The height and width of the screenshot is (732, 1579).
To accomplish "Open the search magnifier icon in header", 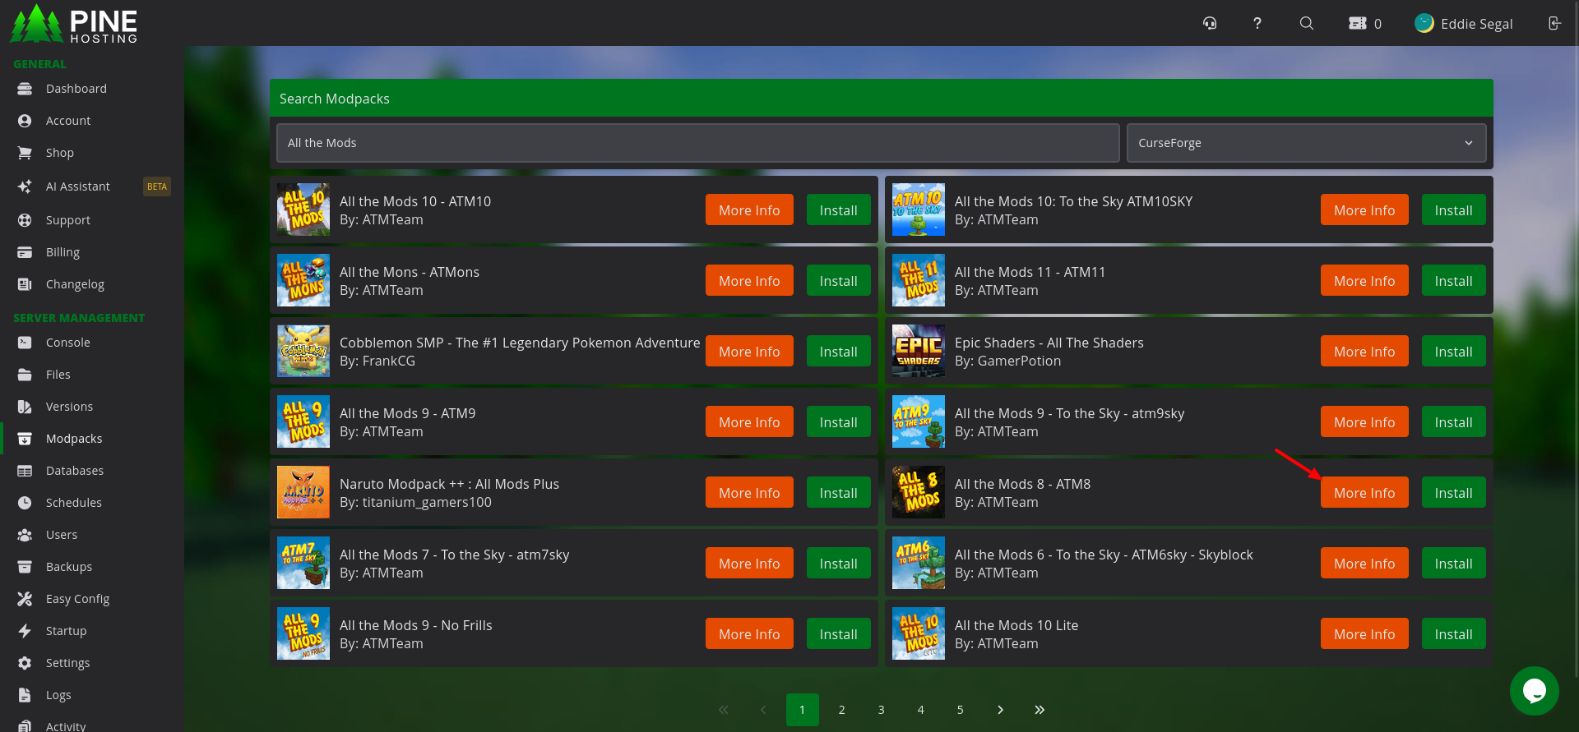I will tap(1307, 23).
